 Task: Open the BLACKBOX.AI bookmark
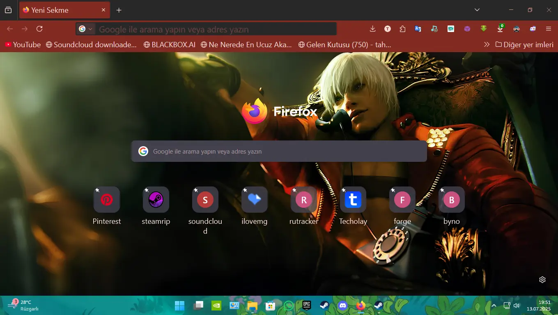(x=170, y=45)
